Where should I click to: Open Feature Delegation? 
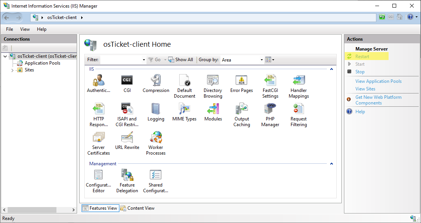point(127,181)
